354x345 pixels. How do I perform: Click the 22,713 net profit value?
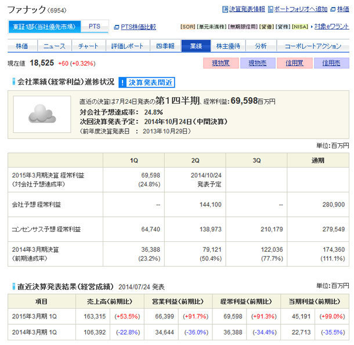pyautogui.click(x=301, y=332)
